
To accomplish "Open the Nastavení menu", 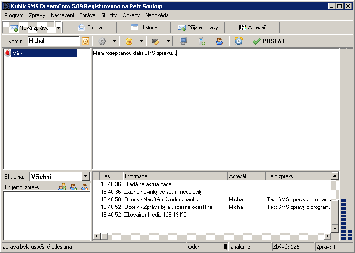I will [x=62, y=15].
